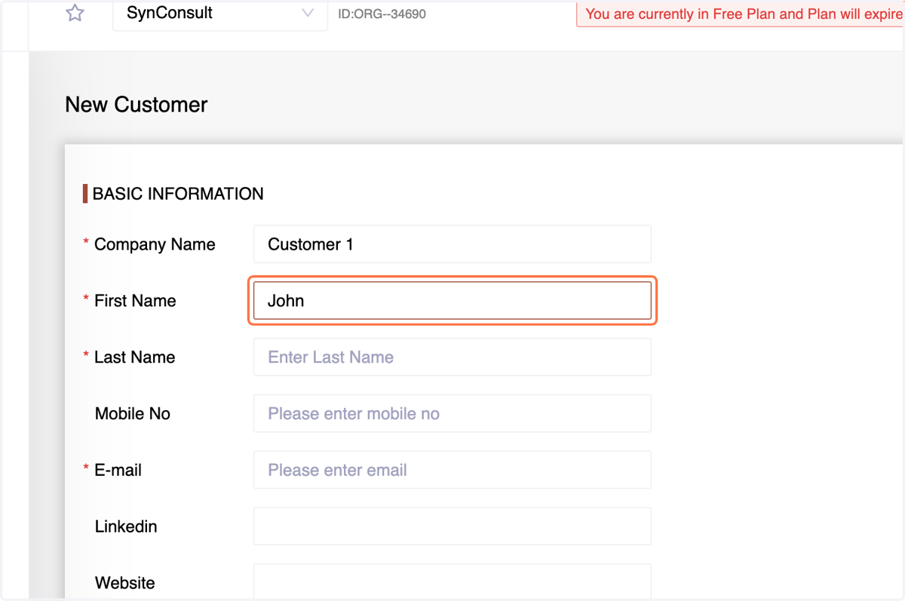Screen dimensions: 905x601
Task: Focus the Mobile No input field
Action: pos(452,413)
